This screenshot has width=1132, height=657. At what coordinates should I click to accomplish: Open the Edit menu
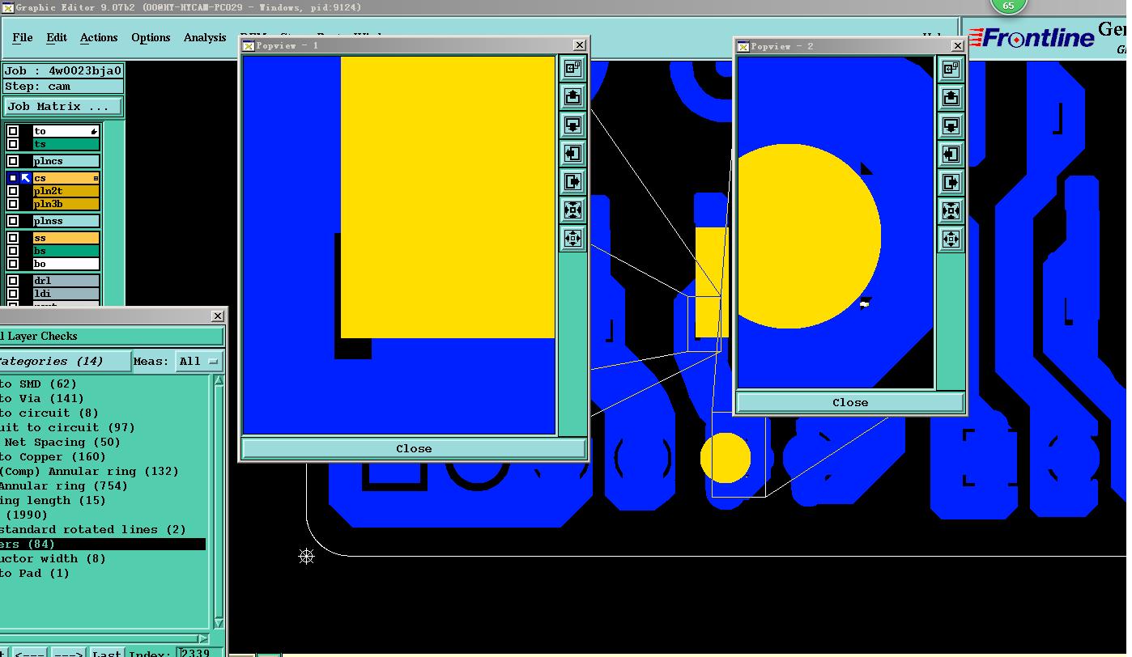tap(57, 37)
